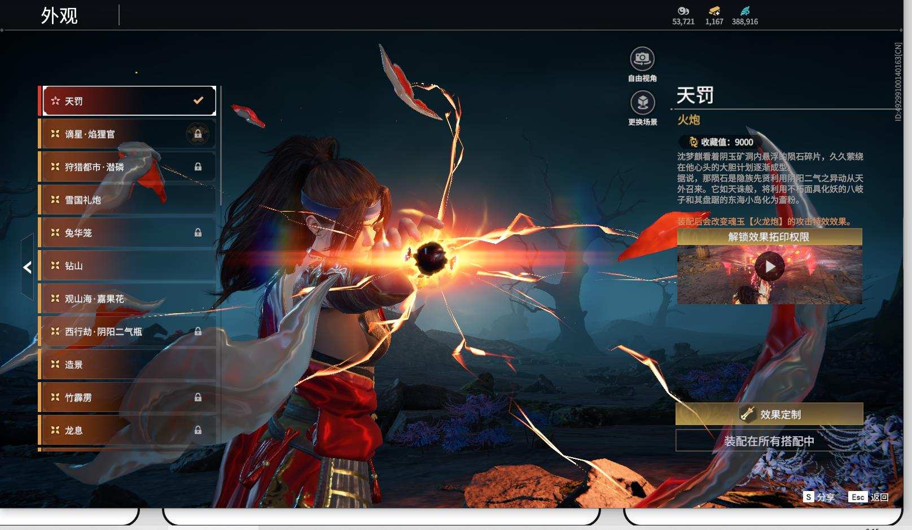Click the weapon-skin icon beside 钻山
Image resolution: width=912 pixels, height=530 pixels.
(55, 265)
